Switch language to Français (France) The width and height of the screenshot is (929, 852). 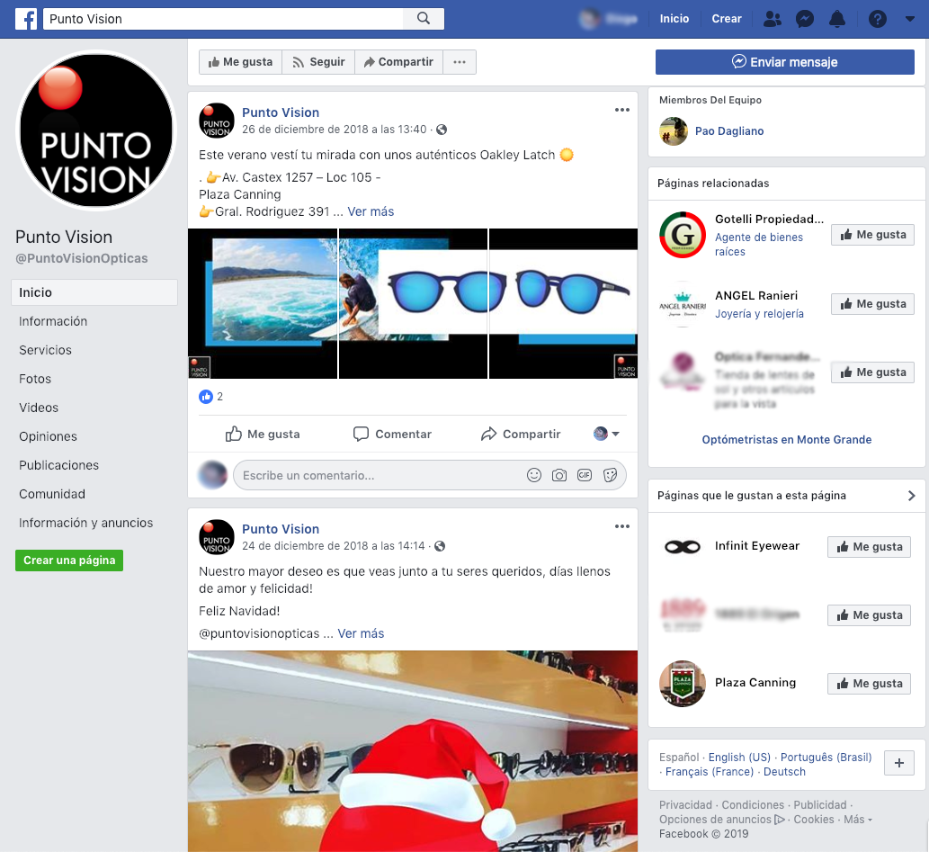point(710,771)
